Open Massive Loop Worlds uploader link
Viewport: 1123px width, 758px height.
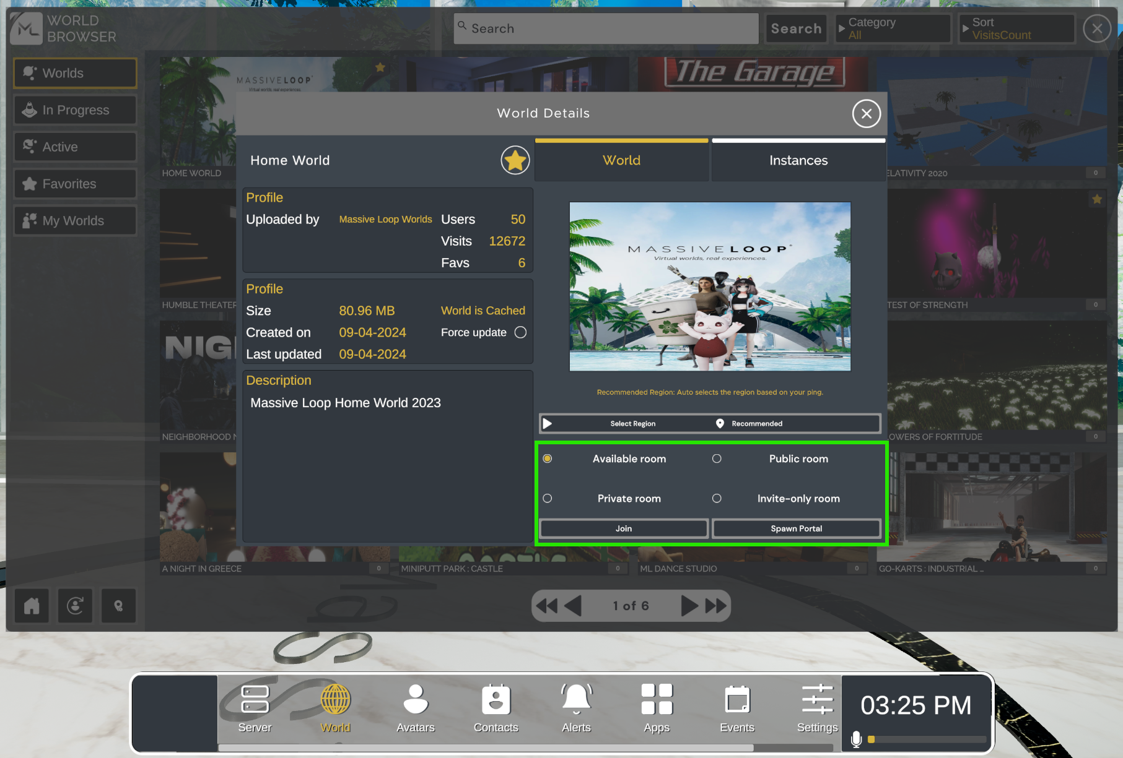pos(385,219)
